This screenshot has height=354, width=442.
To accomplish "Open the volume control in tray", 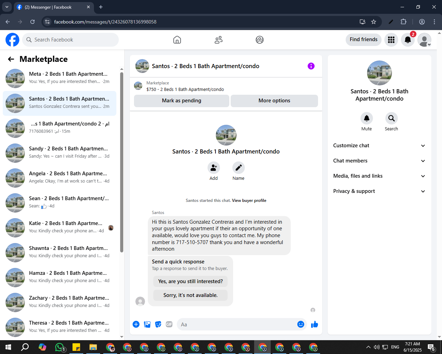I will (376, 347).
